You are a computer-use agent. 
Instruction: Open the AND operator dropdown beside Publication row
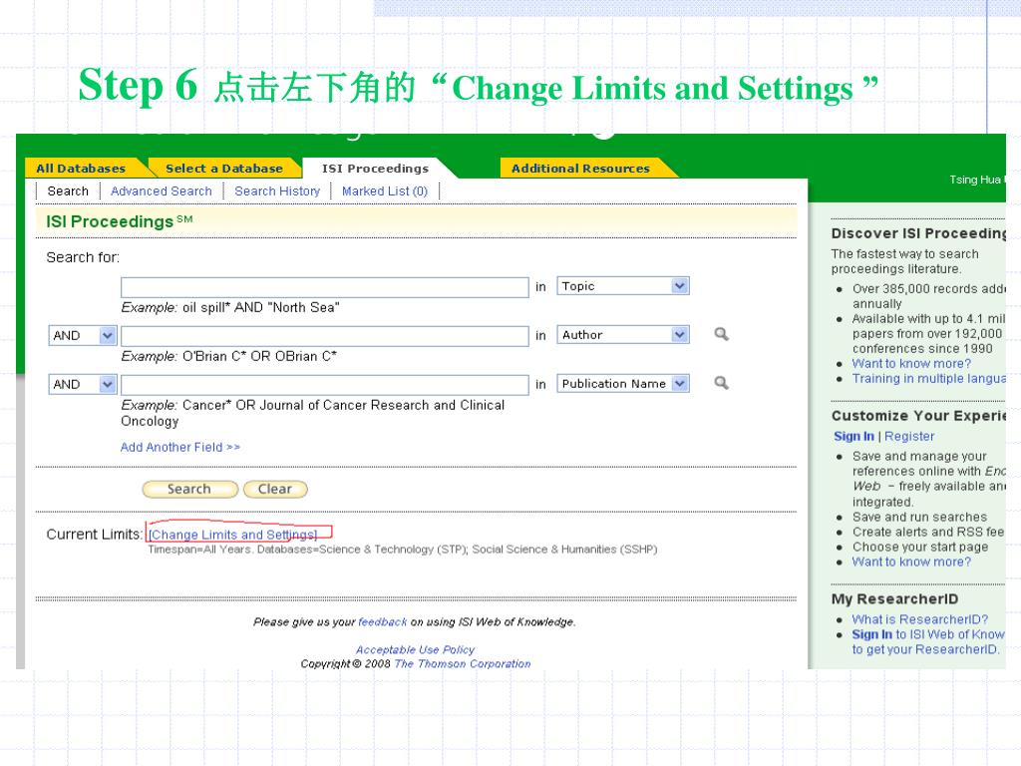tap(83, 384)
